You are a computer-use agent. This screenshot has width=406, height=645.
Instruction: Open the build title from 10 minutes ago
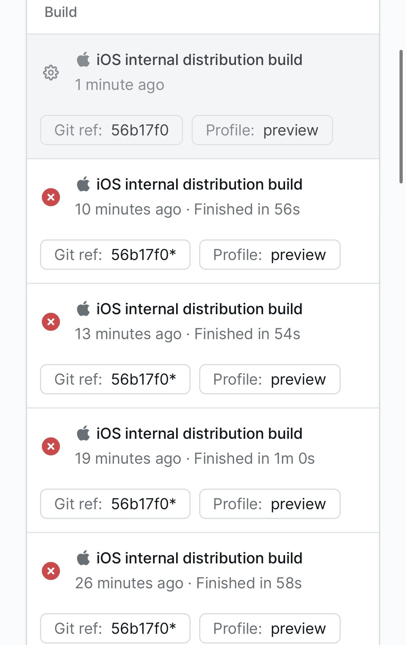click(199, 185)
